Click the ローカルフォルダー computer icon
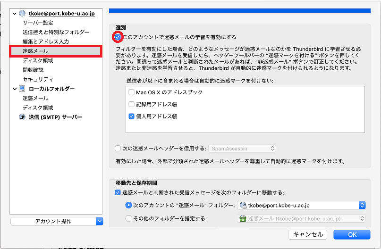The height and width of the screenshot is (249, 381). (x=22, y=89)
